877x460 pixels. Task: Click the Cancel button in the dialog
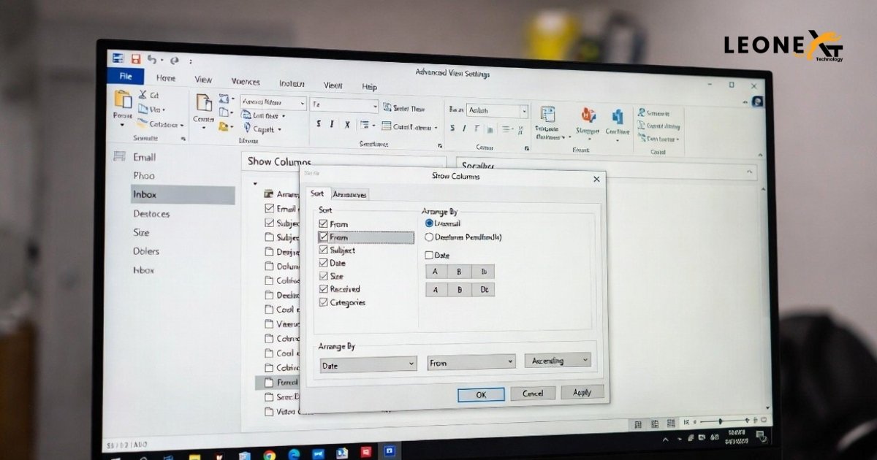coord(533,394)
